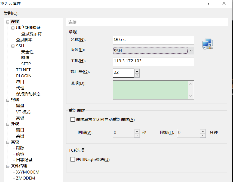
Task: Open SSH 安全性 settings
Action: 27,52
